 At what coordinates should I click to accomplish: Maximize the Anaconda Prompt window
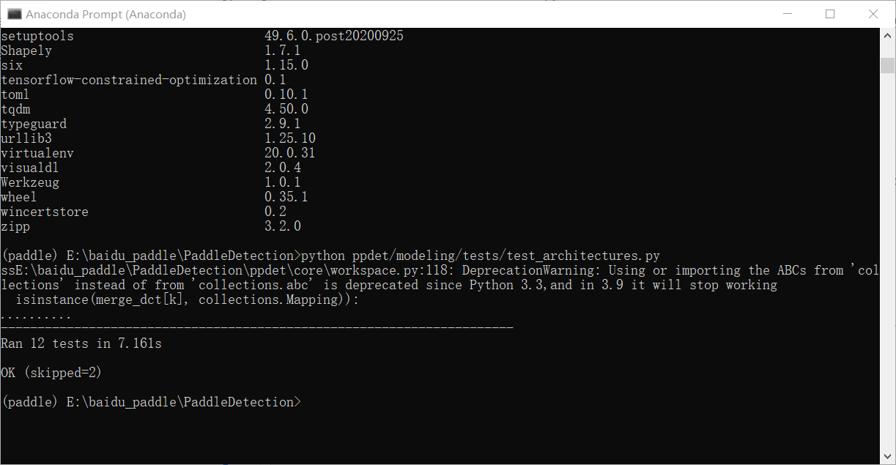pyautogui.click(x=830, y=14)
